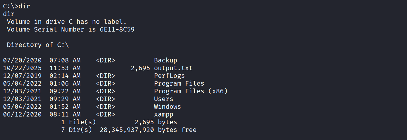Viewport: 407px width, 140px height.
Task: Click the PerfLogs directory entry
Action: pyautogui.click(x=169, y=76)
